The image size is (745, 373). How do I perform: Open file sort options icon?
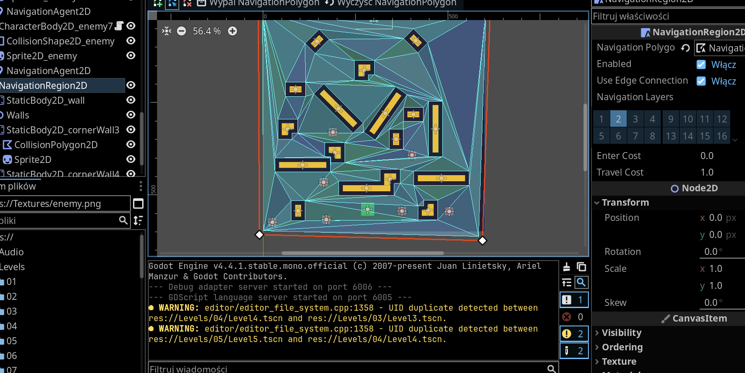(138, 220)
